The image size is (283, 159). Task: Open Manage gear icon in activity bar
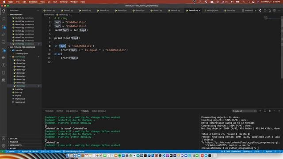pos(4,146)
